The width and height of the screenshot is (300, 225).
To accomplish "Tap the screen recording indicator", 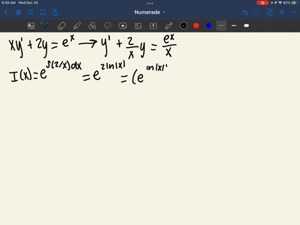I will click(x=262, y=3).
